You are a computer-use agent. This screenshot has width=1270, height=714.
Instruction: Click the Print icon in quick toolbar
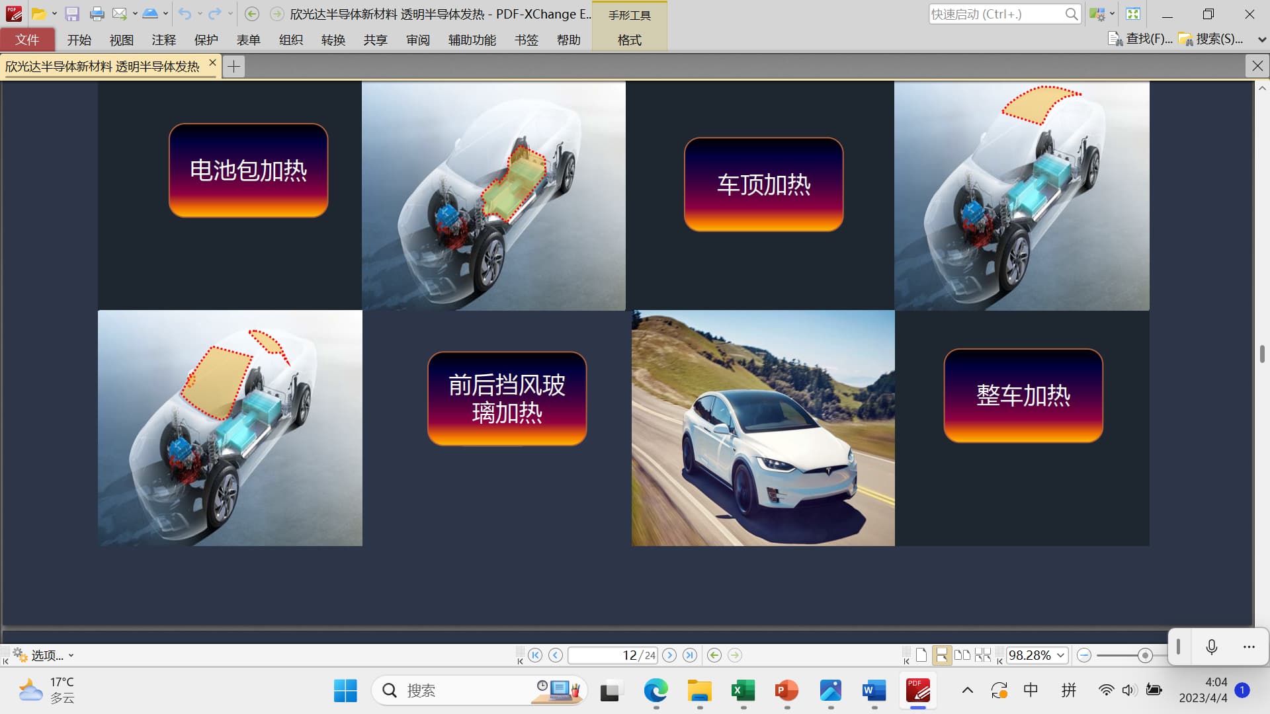(x=97, y=14)
